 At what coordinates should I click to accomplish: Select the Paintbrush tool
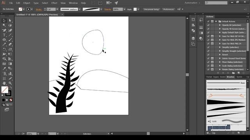point(10,40)
